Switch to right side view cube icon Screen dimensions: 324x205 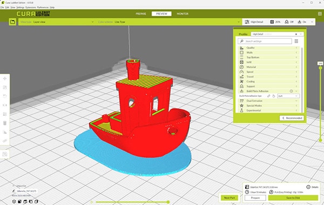[x=36, y=201]
